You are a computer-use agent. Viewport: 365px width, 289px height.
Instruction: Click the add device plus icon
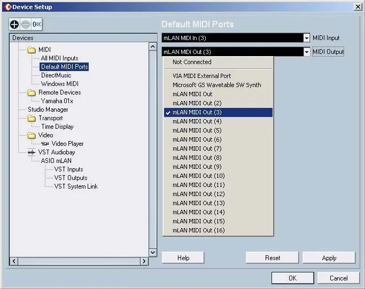tap(14, 24)
